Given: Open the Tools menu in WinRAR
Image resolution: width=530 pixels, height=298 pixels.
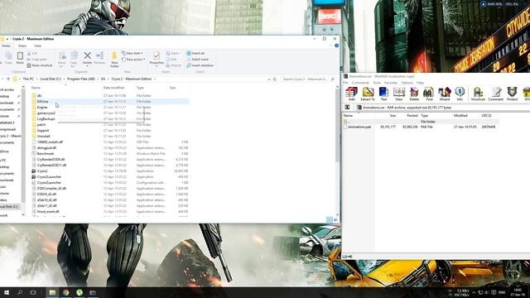Looking at the screenshot, I should [x=377, y=83].
